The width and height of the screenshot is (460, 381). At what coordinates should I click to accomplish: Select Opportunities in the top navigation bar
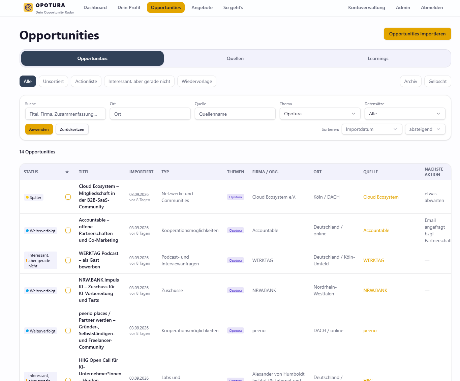tap(166, 7)
